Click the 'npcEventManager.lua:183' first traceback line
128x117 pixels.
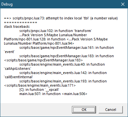pos(66,56)
